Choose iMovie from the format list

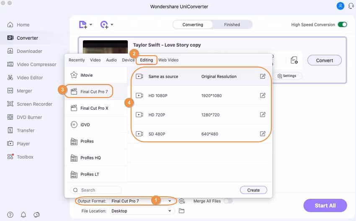click(96, 75)
